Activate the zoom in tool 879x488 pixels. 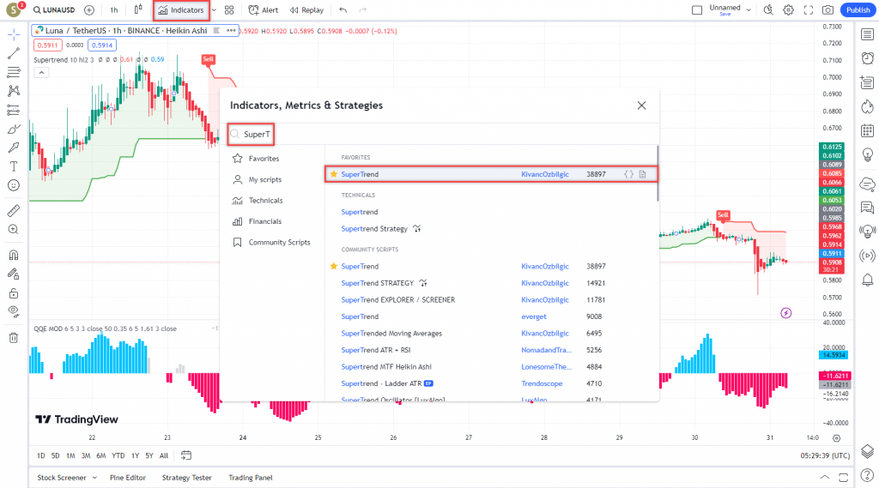(x=14, y=230)
